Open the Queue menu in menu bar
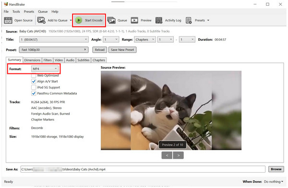The width and height of the screenshot is (288, 188). point(43,12)
